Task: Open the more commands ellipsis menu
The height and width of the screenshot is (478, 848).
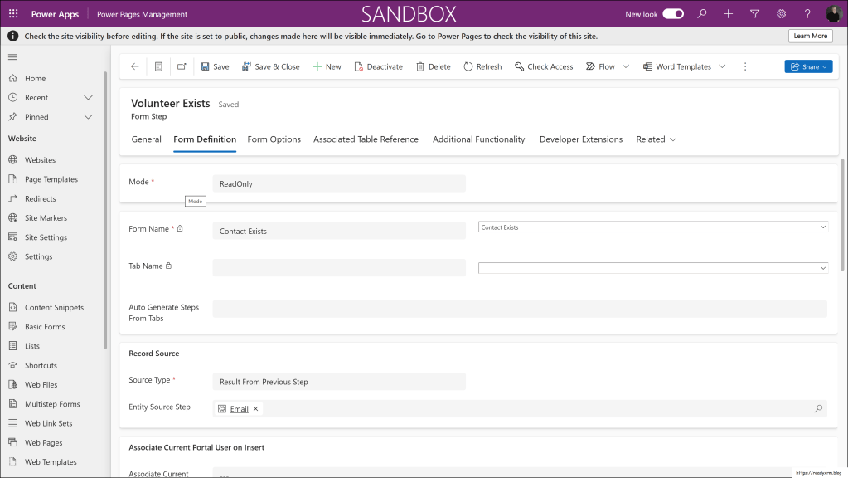Action: [745, 66]
